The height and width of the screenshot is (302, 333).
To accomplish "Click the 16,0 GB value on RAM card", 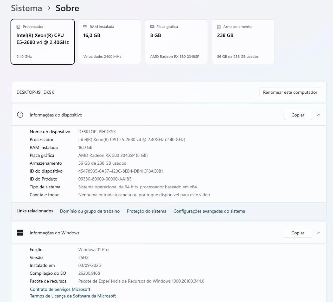I will point(92,35).
